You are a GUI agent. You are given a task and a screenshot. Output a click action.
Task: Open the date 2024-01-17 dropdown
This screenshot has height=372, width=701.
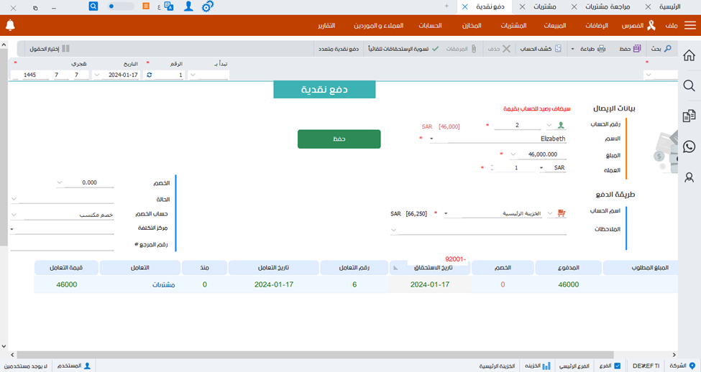click(x=96, y=75)
